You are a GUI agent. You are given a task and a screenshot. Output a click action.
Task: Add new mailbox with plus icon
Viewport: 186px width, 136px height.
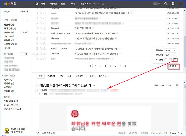(22, 54)
